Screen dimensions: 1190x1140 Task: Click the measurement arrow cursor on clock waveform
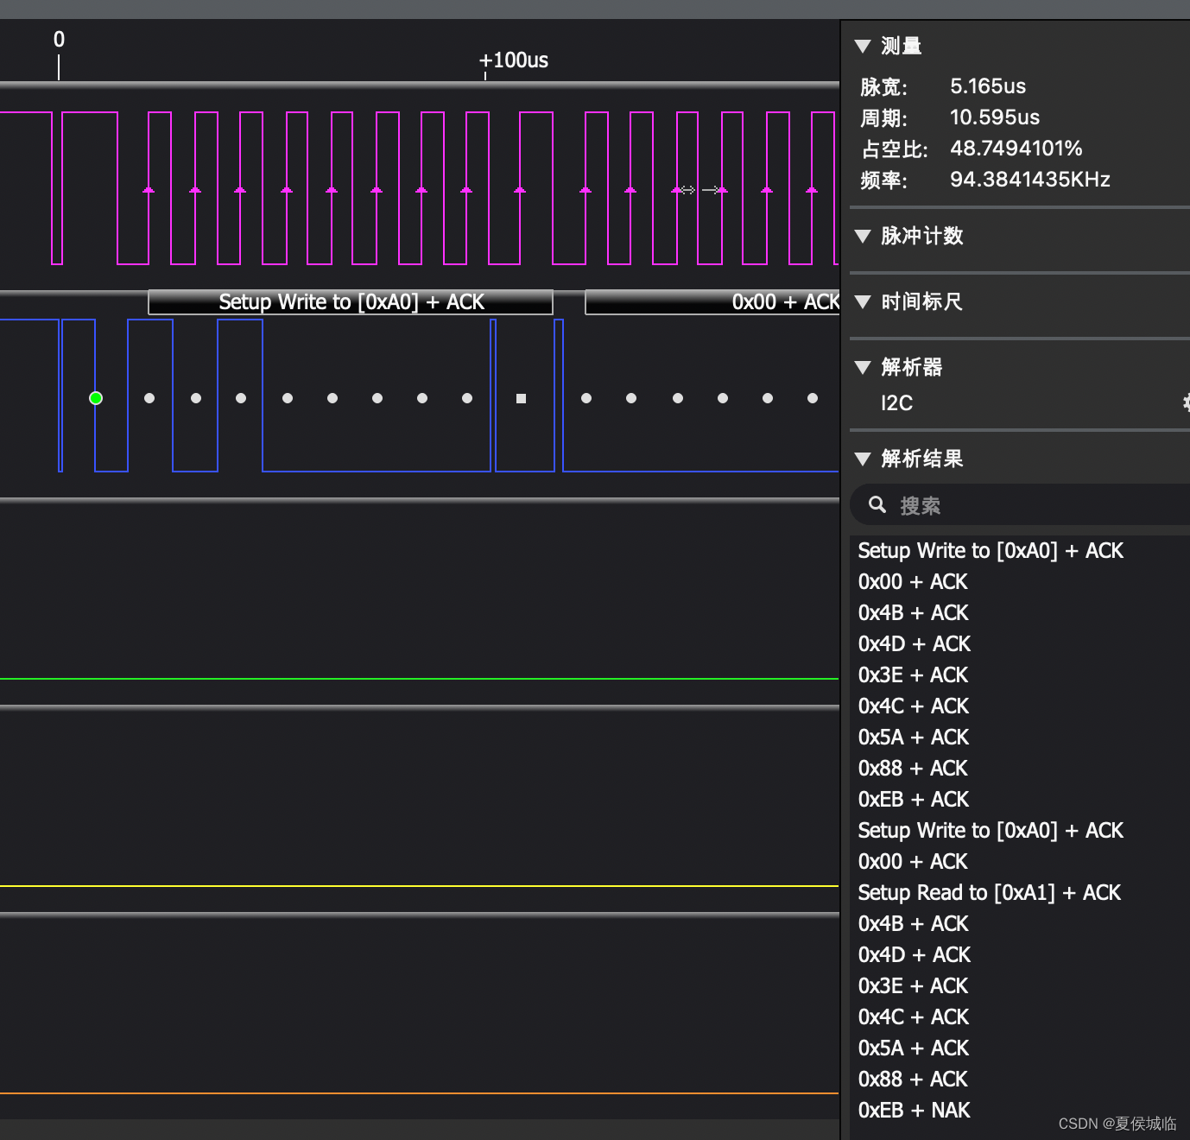[x=699, y=190]
